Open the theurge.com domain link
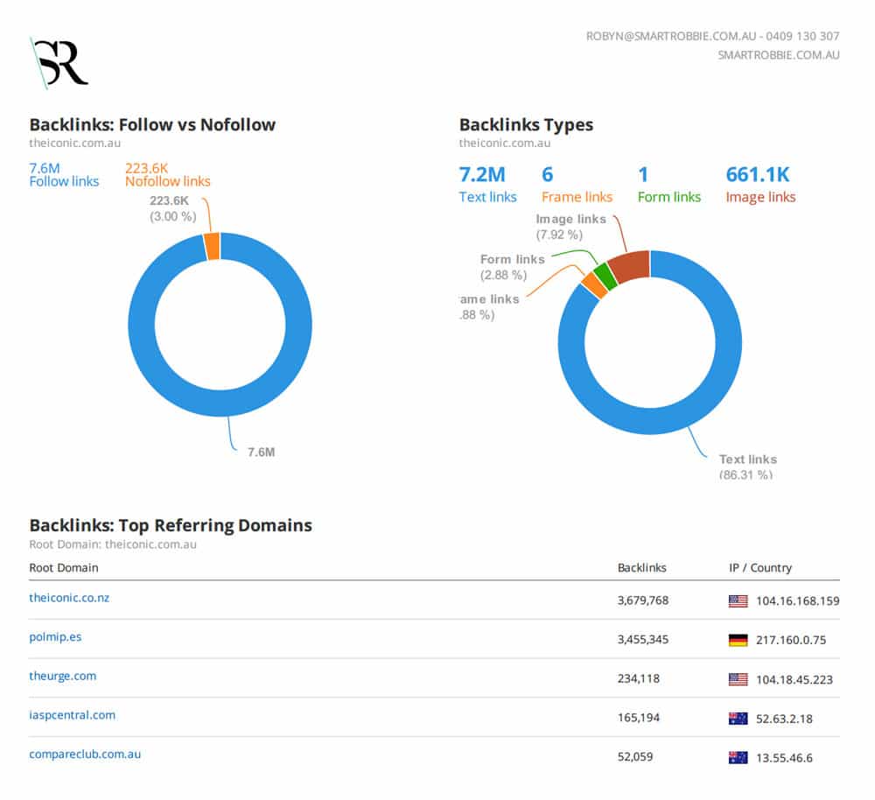 [x=62, y=676]
